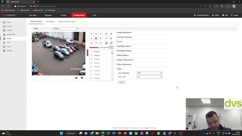Click the iris close PTZ icon
242x136 pixels.
pyautogui.click(x=106, y=43)
